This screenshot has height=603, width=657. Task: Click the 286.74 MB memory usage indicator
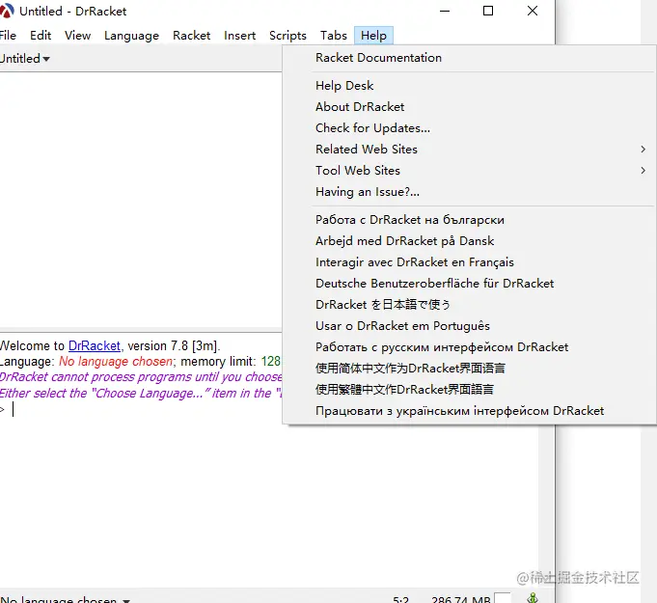click(460, 600)
